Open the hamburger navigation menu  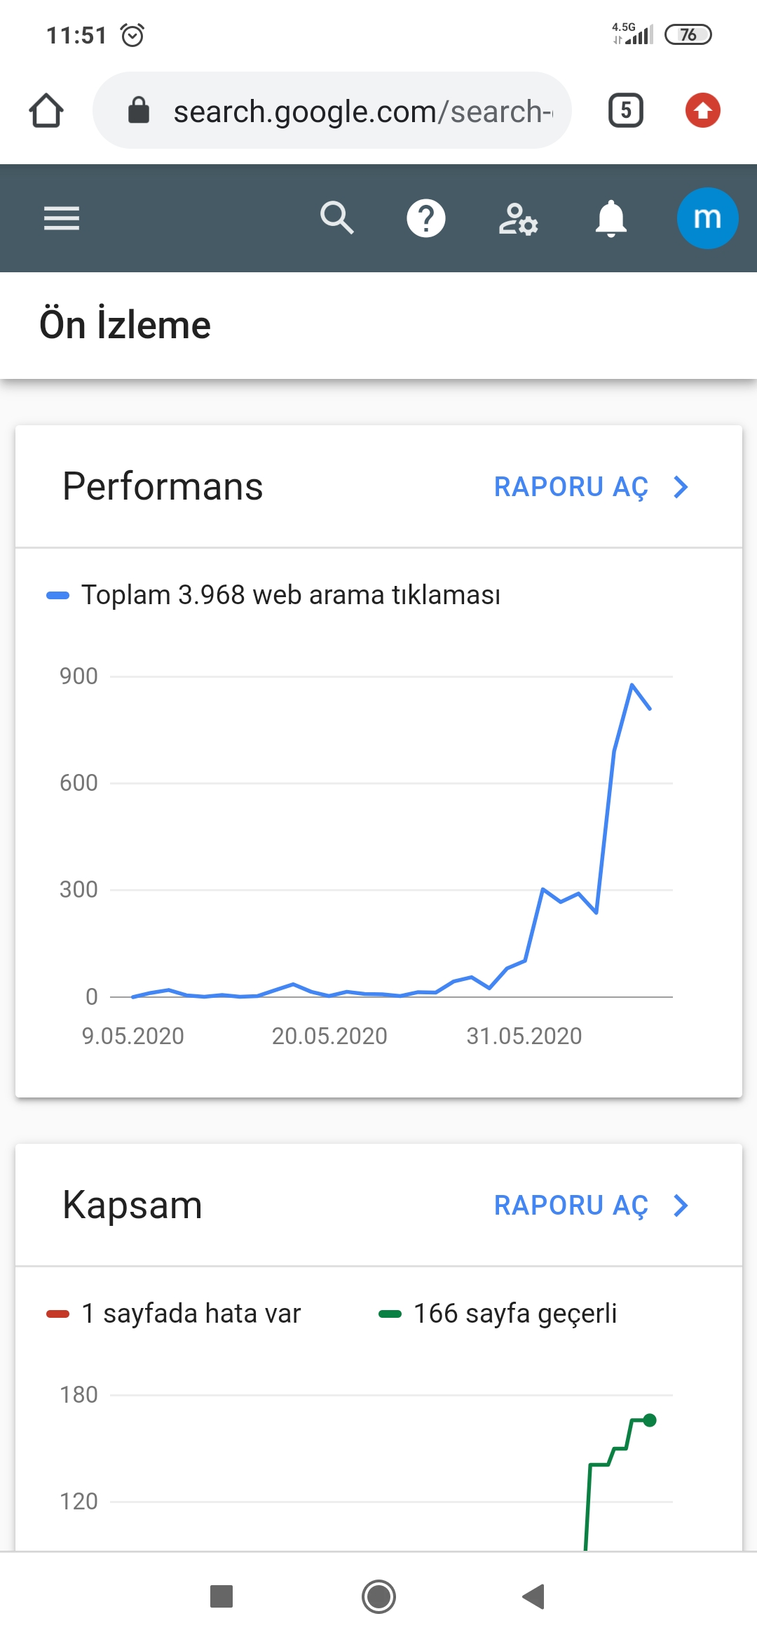[x=62, y=218]
